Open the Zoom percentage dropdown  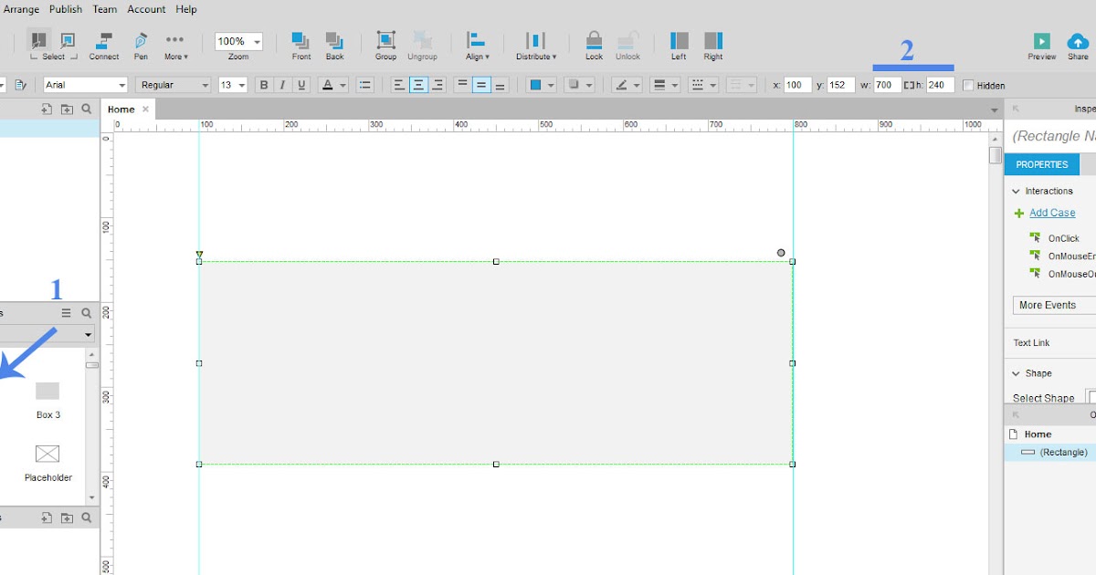(x=238, y=41)
